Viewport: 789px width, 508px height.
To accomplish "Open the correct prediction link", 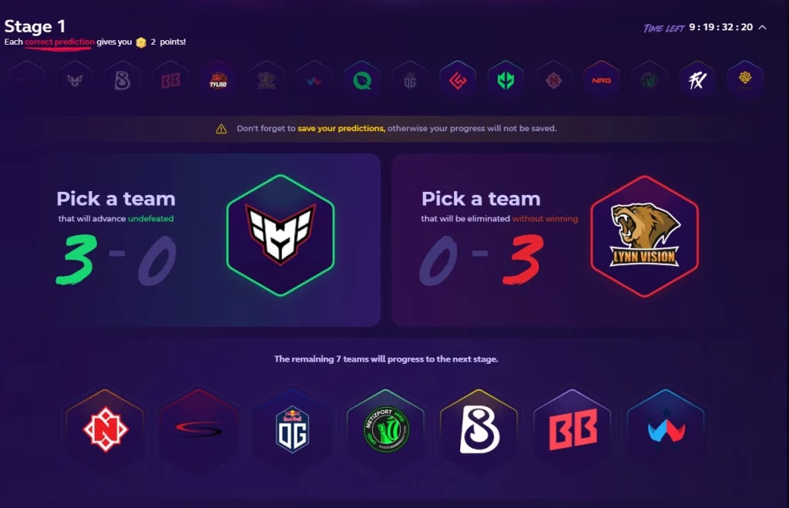I will point(59,42).
